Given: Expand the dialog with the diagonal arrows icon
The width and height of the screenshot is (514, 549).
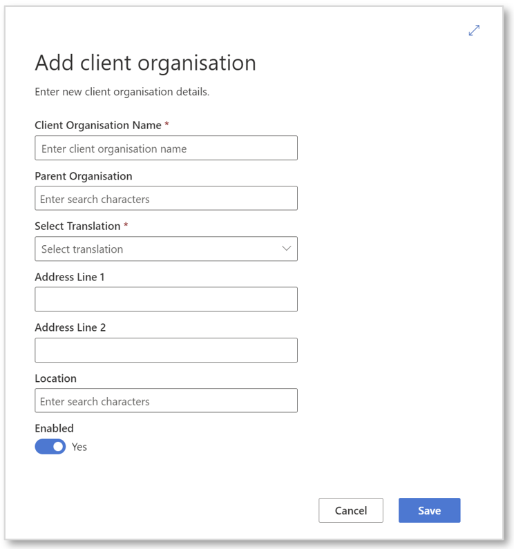Looking at the screenshot, I should click(474, 30).
